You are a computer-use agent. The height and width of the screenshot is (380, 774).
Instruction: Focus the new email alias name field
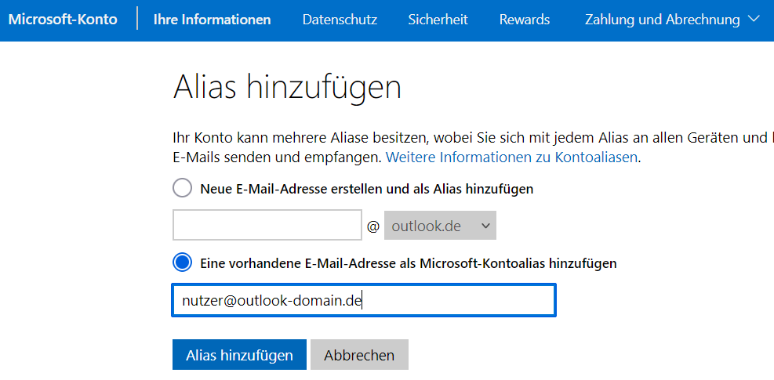click(267, 225)
